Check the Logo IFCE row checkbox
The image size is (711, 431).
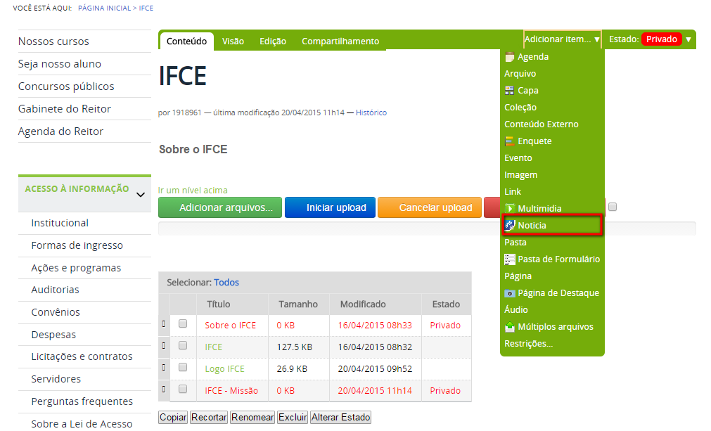tap(183, 367)
